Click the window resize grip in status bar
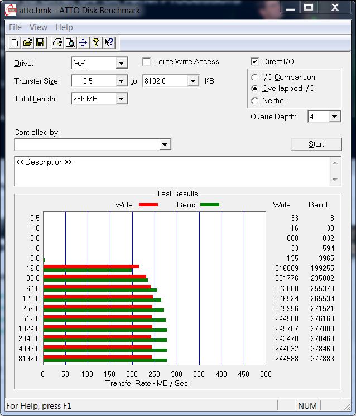 [x=347, y=407]
